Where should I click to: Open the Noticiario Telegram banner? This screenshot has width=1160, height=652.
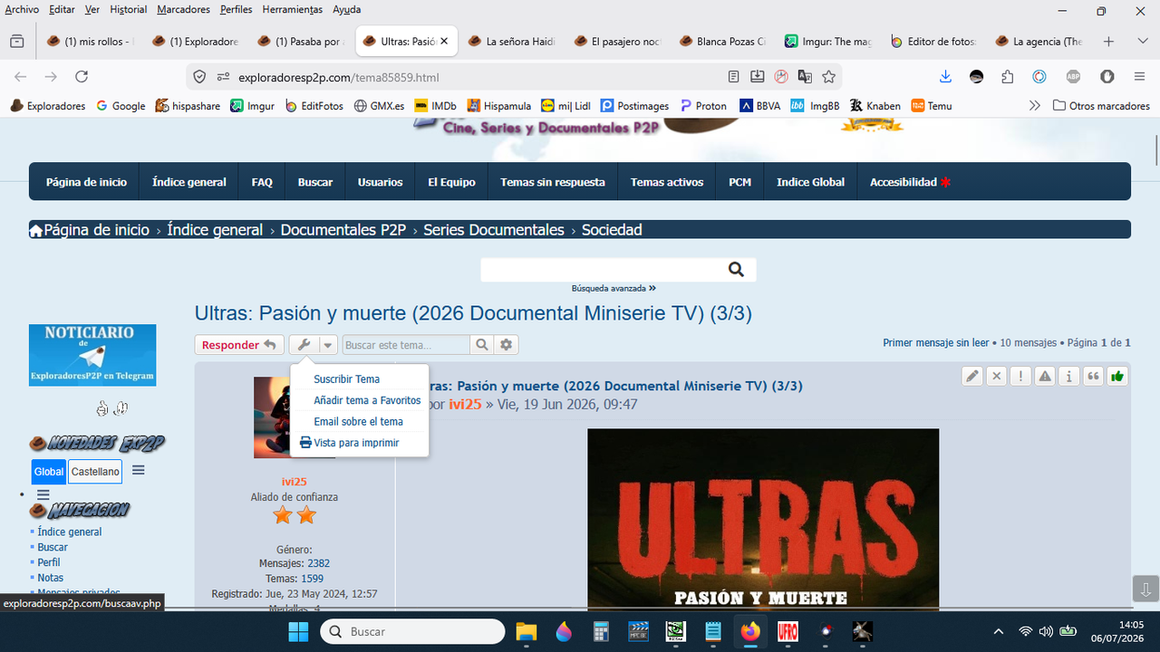tap(92, 355)
